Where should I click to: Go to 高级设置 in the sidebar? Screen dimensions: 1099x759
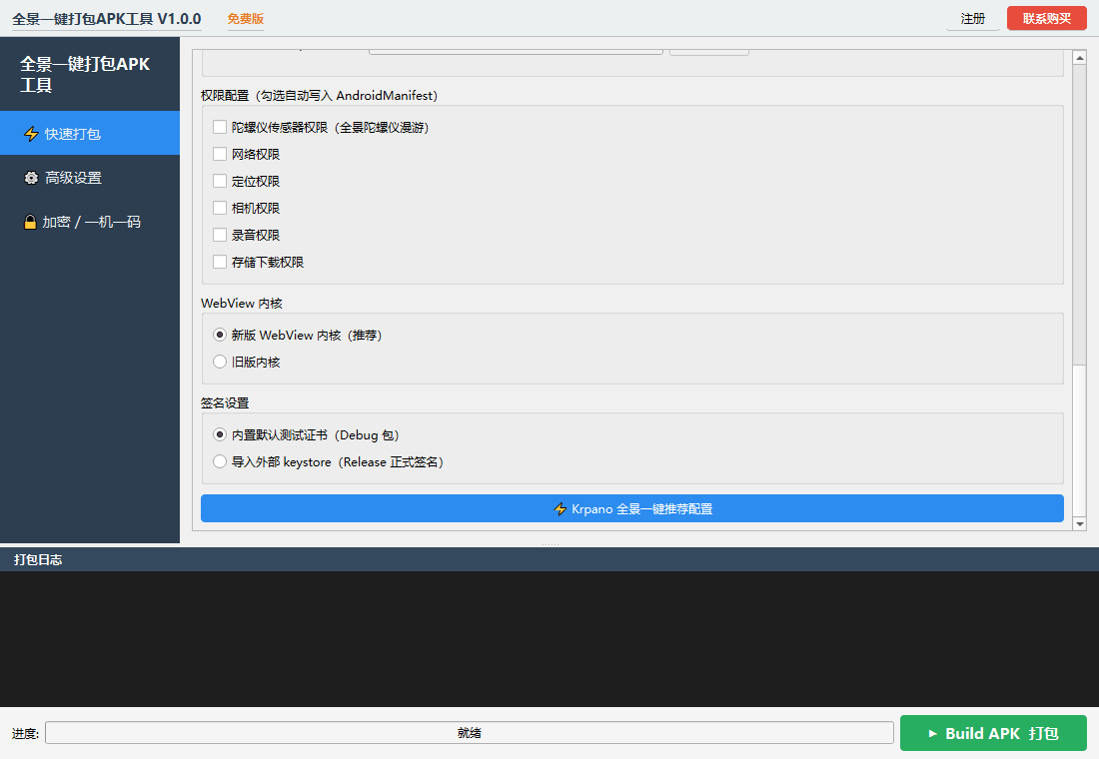click(90, 178)
